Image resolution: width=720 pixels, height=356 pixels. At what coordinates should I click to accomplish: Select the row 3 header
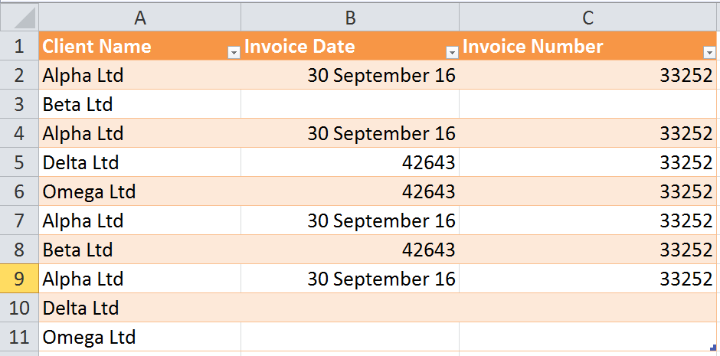19,104
